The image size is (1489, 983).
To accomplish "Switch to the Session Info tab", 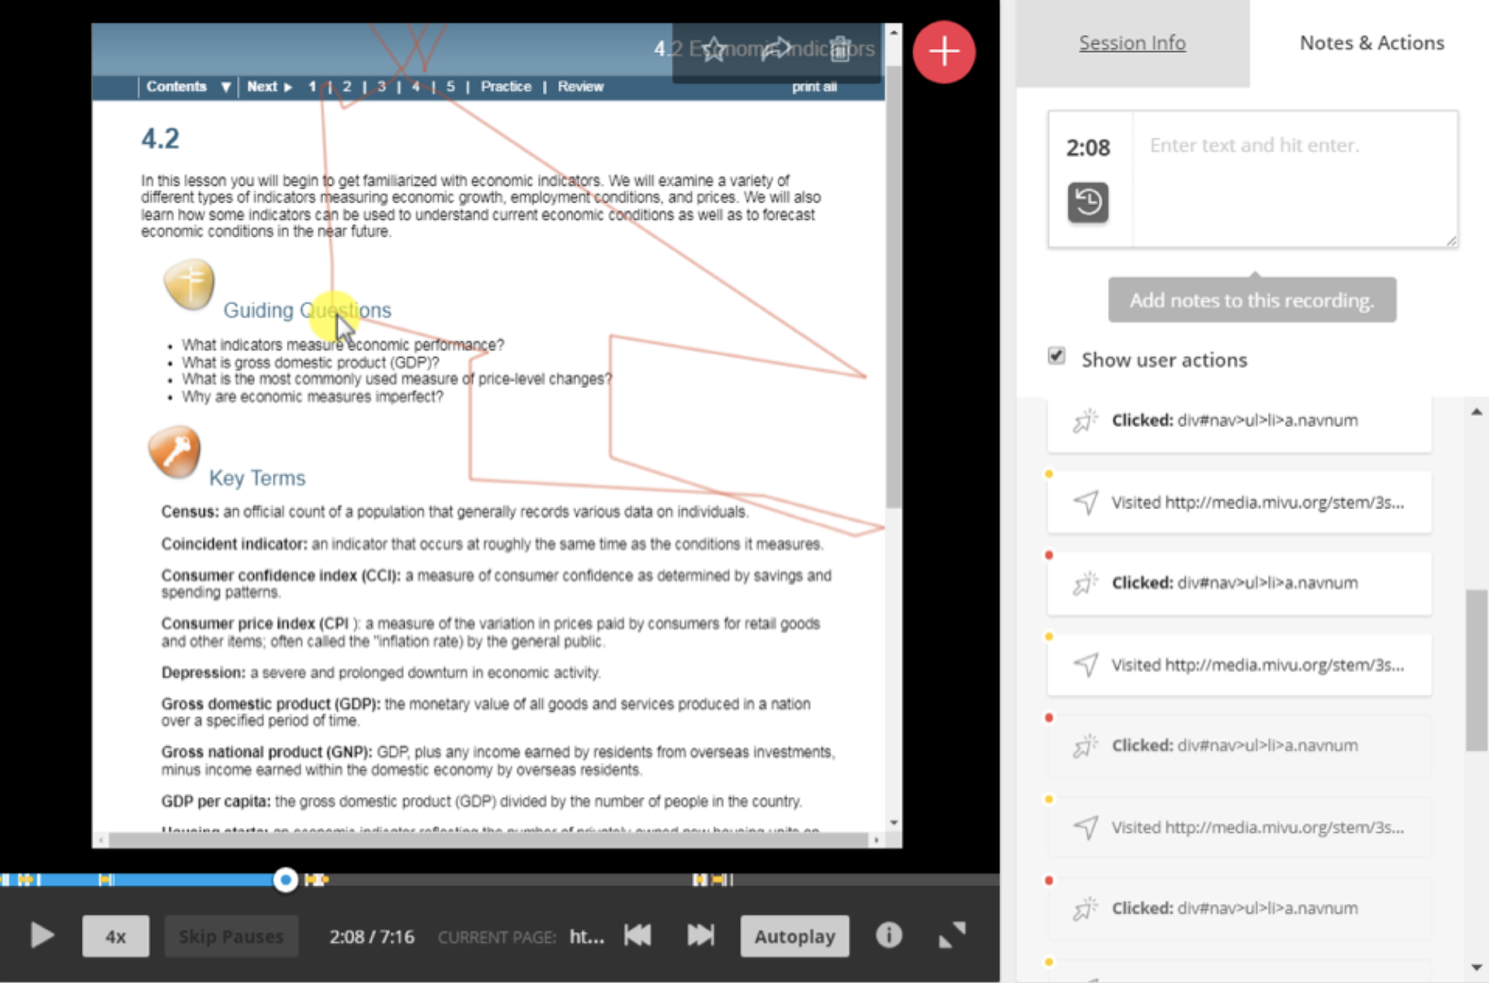I will 1132,43.
